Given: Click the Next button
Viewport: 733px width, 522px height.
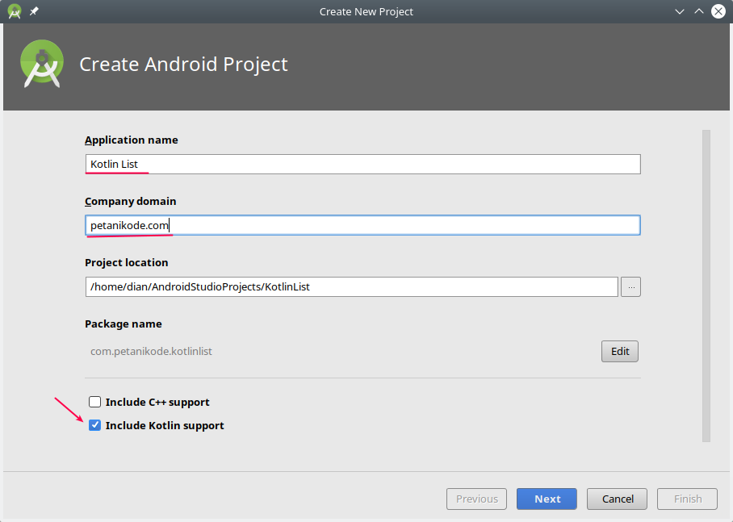Looking at the screenshot, I should pyautogui.click(x=547, y=499).
